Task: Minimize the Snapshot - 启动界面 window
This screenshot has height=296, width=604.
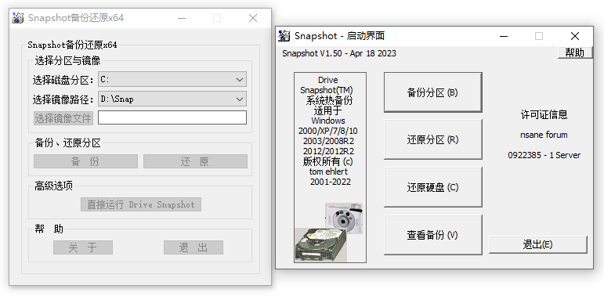Action: (504, 36)
